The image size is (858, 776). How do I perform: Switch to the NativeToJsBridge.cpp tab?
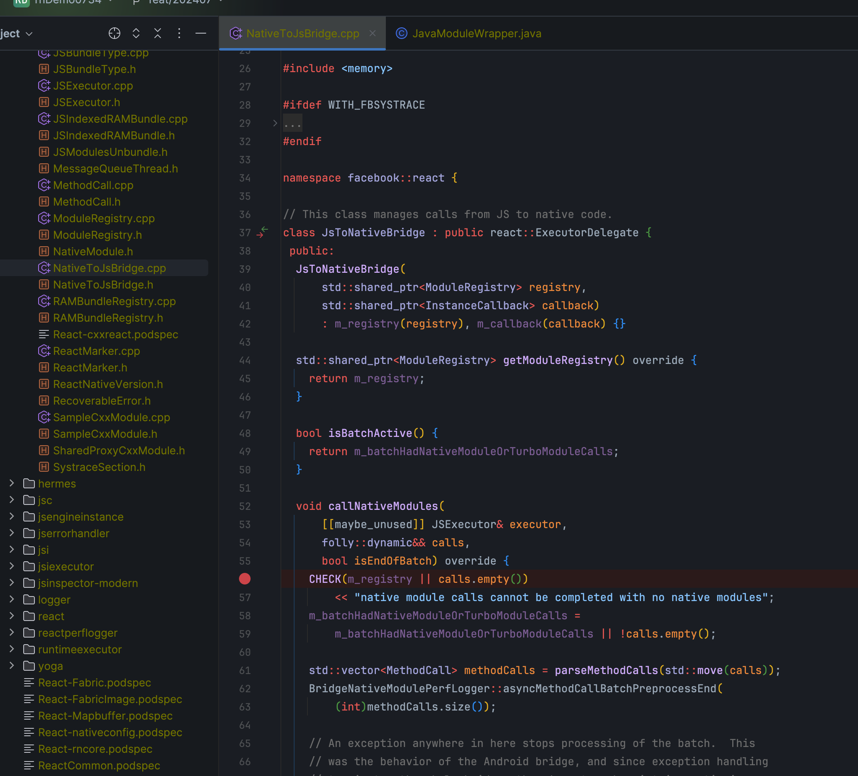[x=302, y=34]
